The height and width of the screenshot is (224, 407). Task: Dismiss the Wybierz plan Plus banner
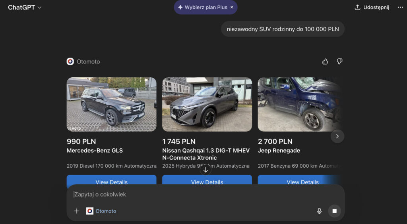[x=232, y=7]
